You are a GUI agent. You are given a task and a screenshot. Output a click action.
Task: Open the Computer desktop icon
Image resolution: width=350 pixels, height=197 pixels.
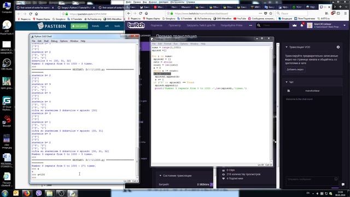7,7
